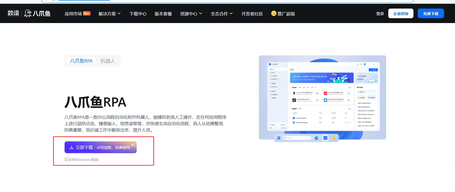
Task: Click Edge browser icon in preview taskbar
Action: click(317, 138)
